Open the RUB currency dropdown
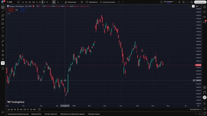The width and height of the screenshot is (207, 116). [198, 6]
